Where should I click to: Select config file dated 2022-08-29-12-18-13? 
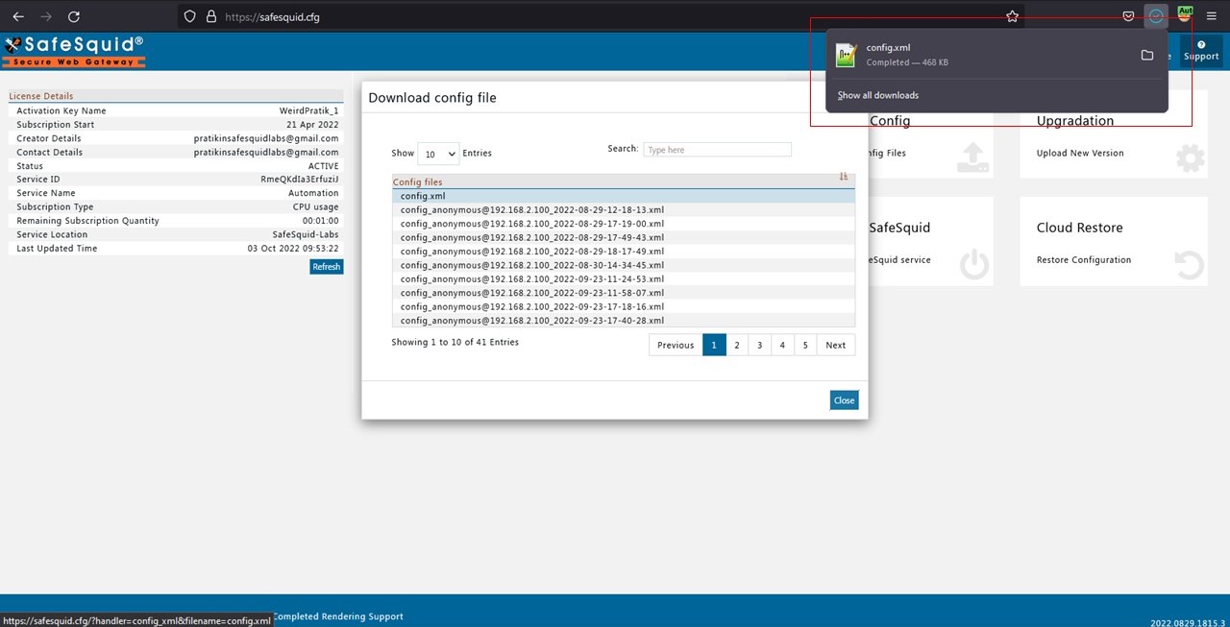click(623, 209)
